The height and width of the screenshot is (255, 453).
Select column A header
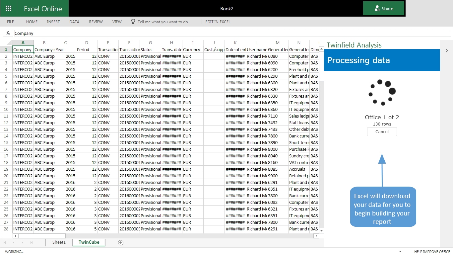23,43
